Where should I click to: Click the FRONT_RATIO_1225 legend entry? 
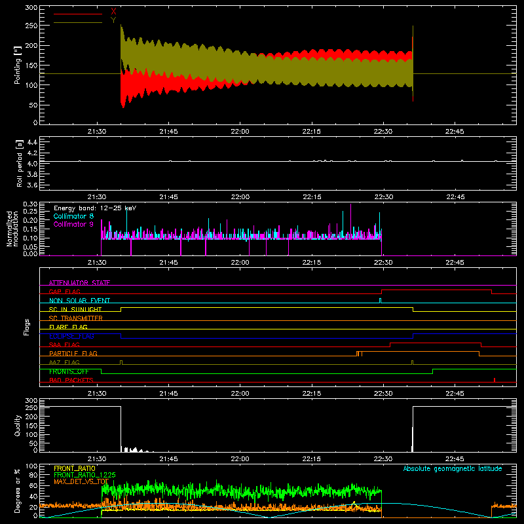tap(84, 475)
